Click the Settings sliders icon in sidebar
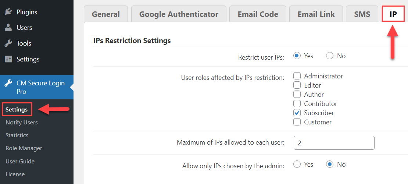 point(8,59)
